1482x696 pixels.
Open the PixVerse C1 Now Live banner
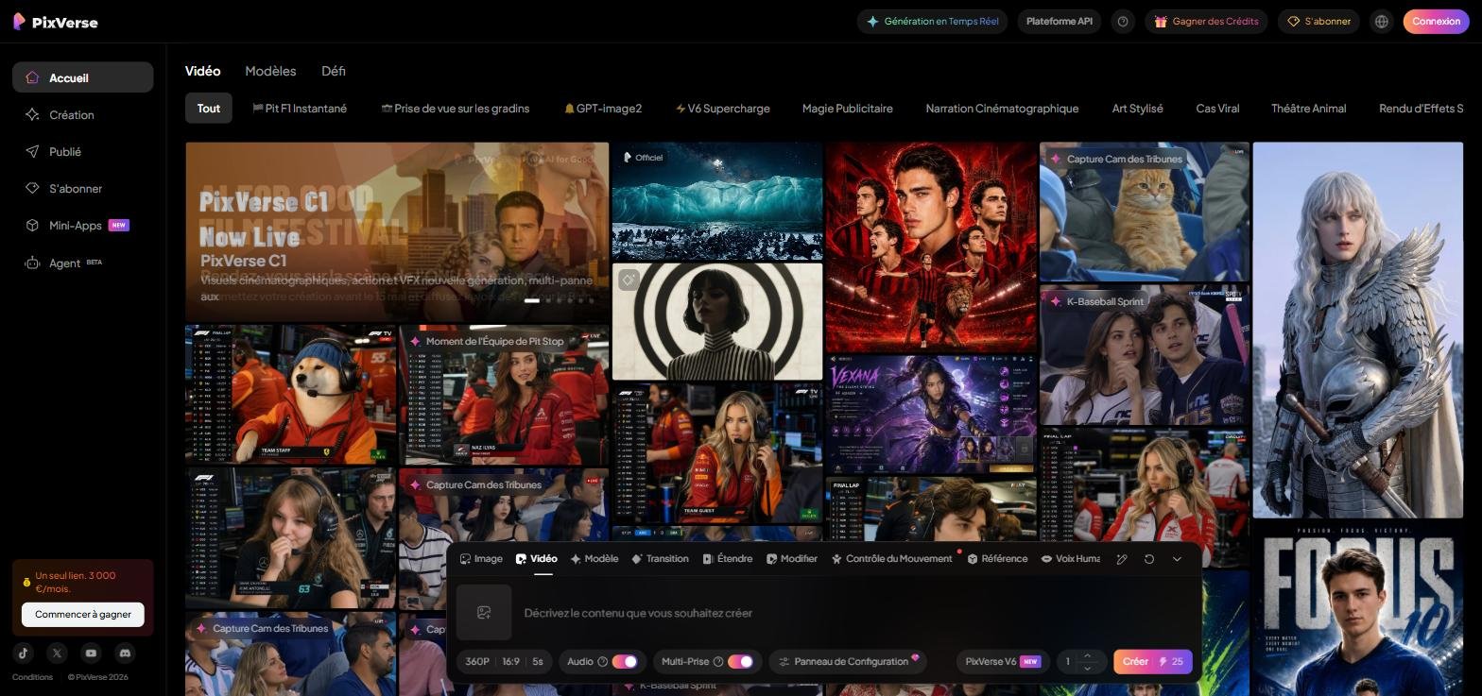[x=397, y=231]
